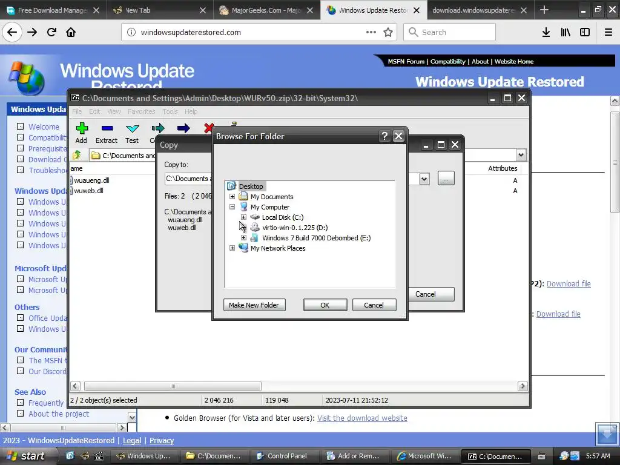Screen dimensions: 620x465
Task: Select My Documents in the folder tree
Action: click(272, 197)
